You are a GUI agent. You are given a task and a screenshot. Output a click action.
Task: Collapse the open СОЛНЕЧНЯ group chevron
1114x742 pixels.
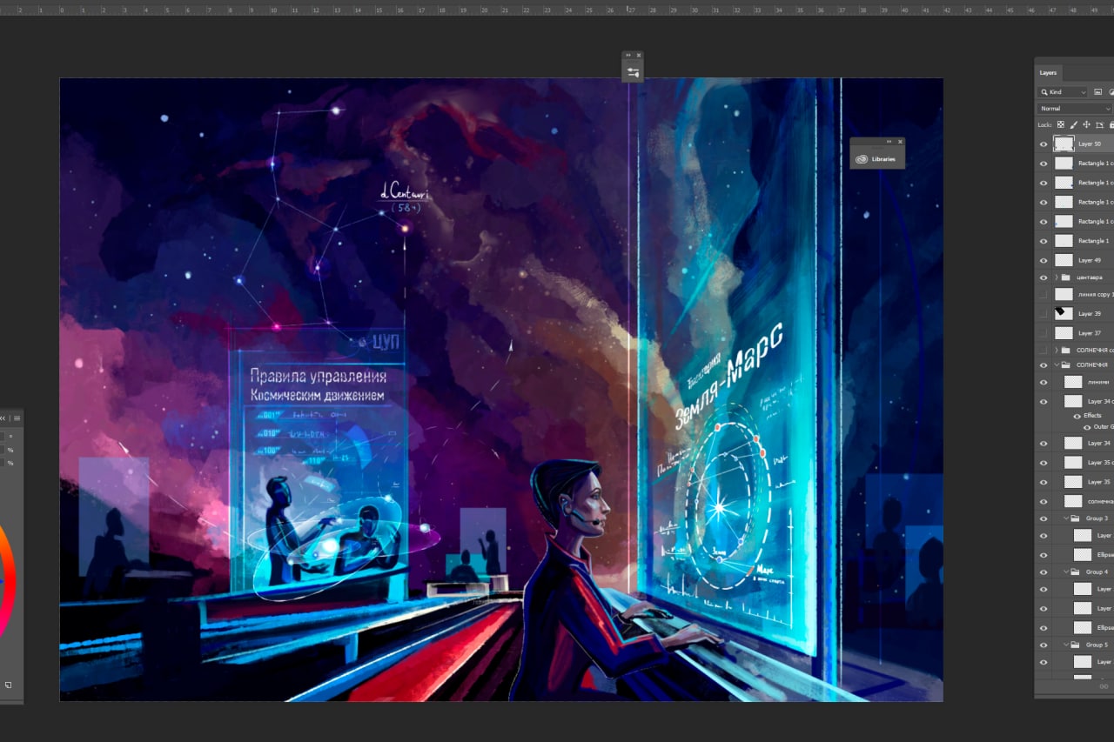pos(1057,364)
